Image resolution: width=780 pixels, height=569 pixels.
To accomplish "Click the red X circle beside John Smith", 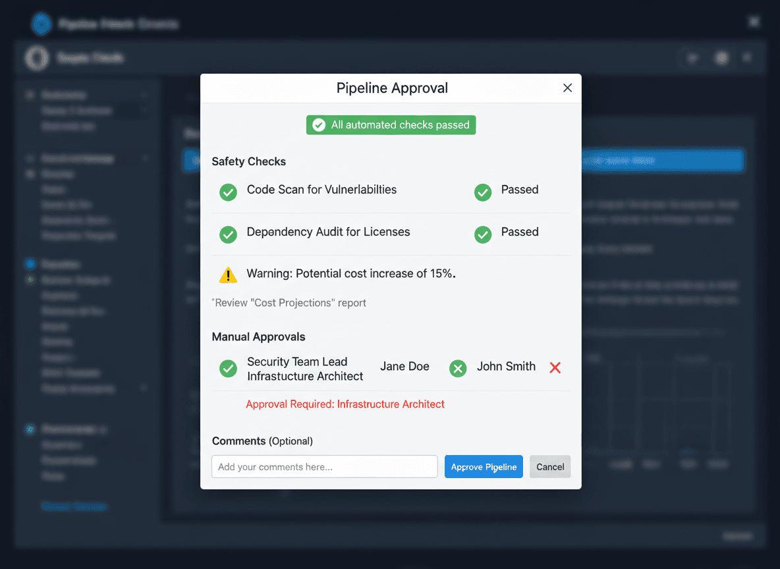I will [x=458, y=368].
